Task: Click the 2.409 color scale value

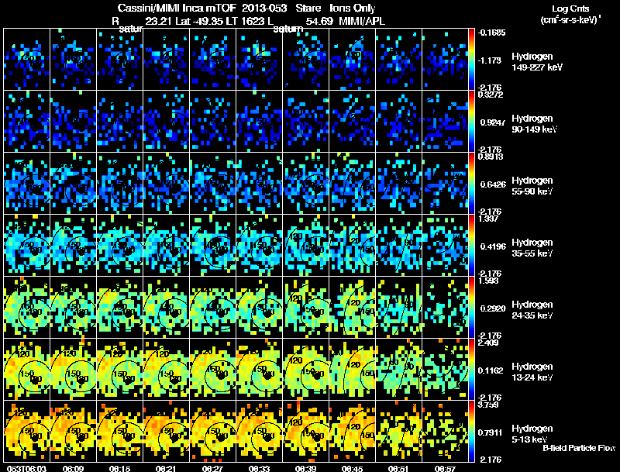Action: point(488,343)
